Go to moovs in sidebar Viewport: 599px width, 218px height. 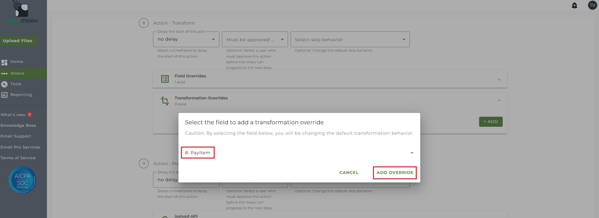click(17, 73)
